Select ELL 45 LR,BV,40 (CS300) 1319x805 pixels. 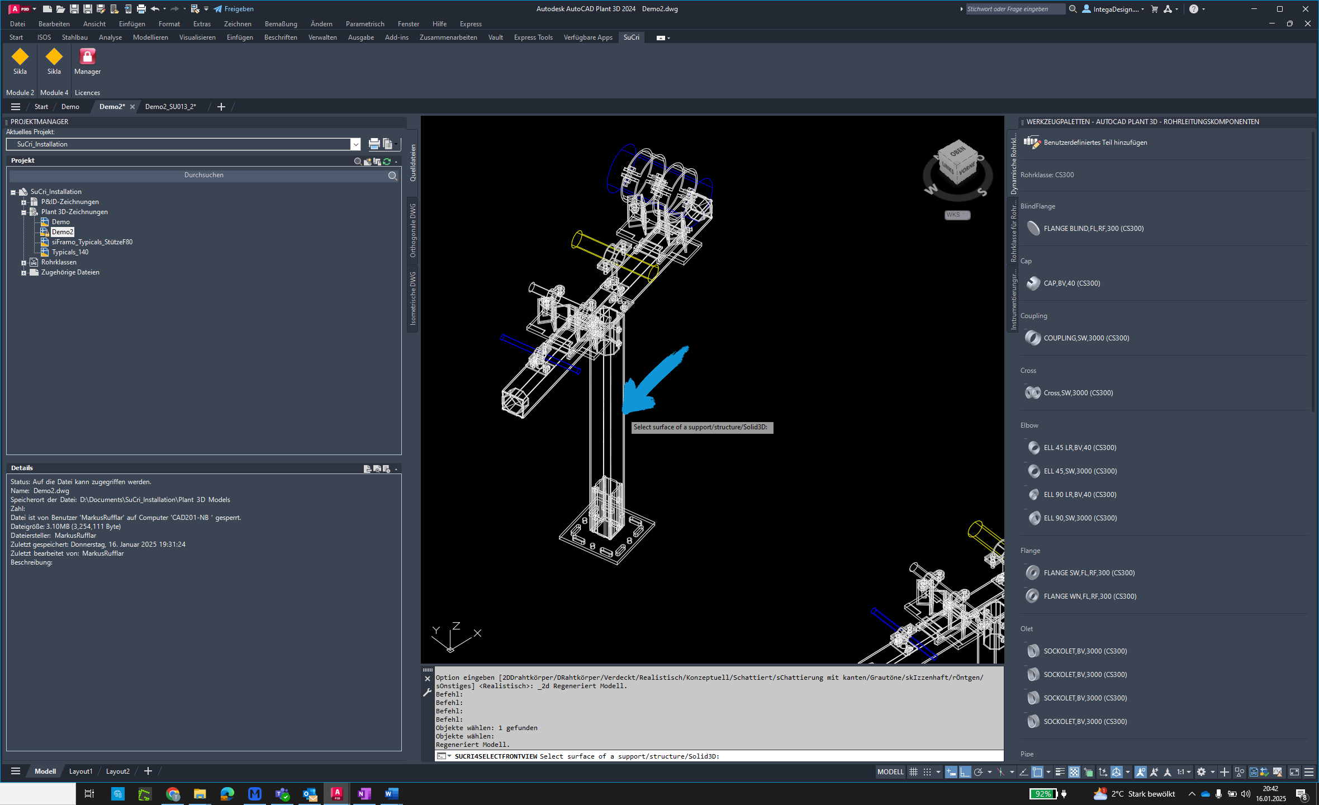(1071, 448)
